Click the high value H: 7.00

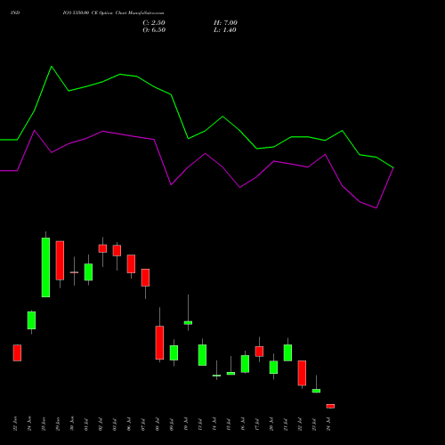tap(225, 23)
